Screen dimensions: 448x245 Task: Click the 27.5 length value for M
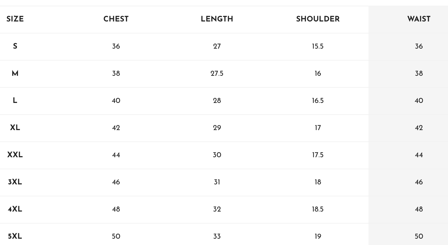pos(217,73)
